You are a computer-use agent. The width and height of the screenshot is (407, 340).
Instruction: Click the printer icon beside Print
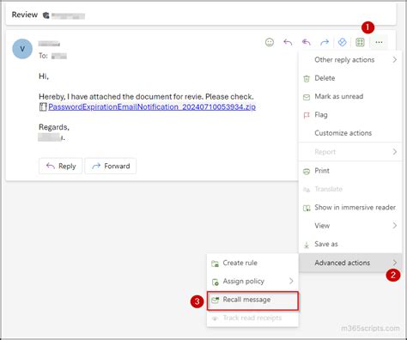[x=307, y=171]
